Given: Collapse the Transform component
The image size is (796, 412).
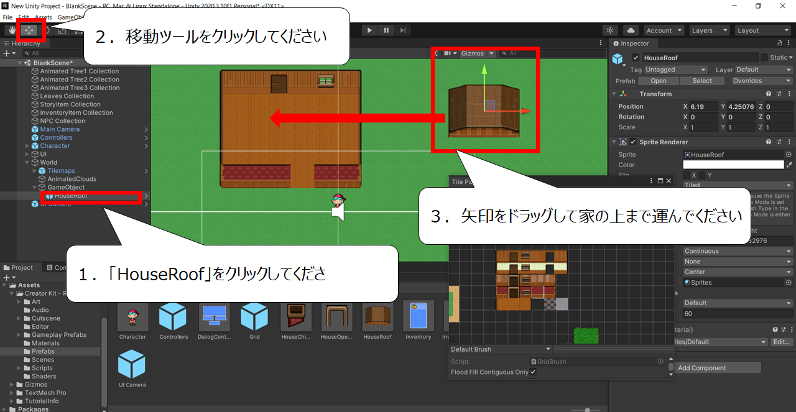Looking at the screenshot, I should point(614,94).
